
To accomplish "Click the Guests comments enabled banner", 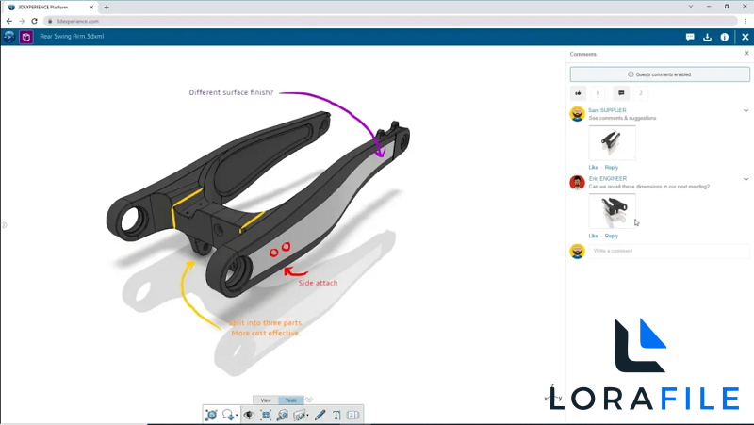I will [660, 74].
